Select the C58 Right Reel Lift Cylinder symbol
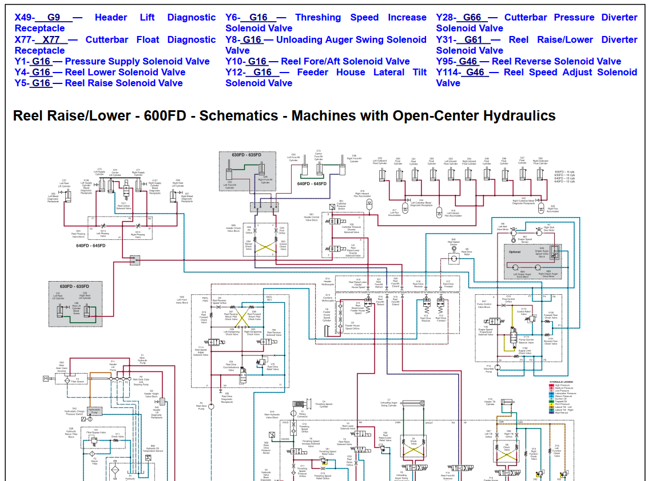 (173, 195)
